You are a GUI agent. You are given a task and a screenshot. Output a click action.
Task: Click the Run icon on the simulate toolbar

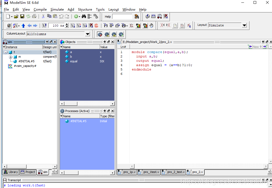[73, 25]
